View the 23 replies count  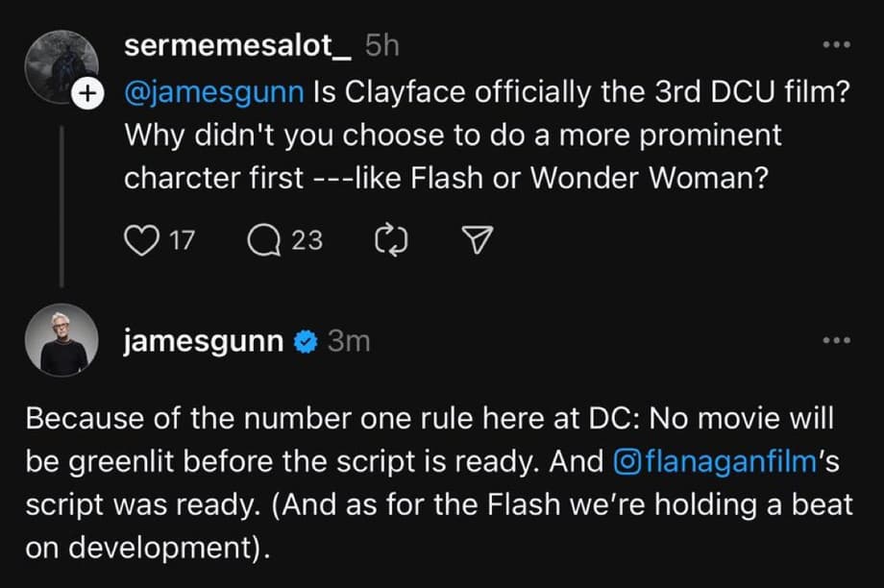(x=307, y=240)
